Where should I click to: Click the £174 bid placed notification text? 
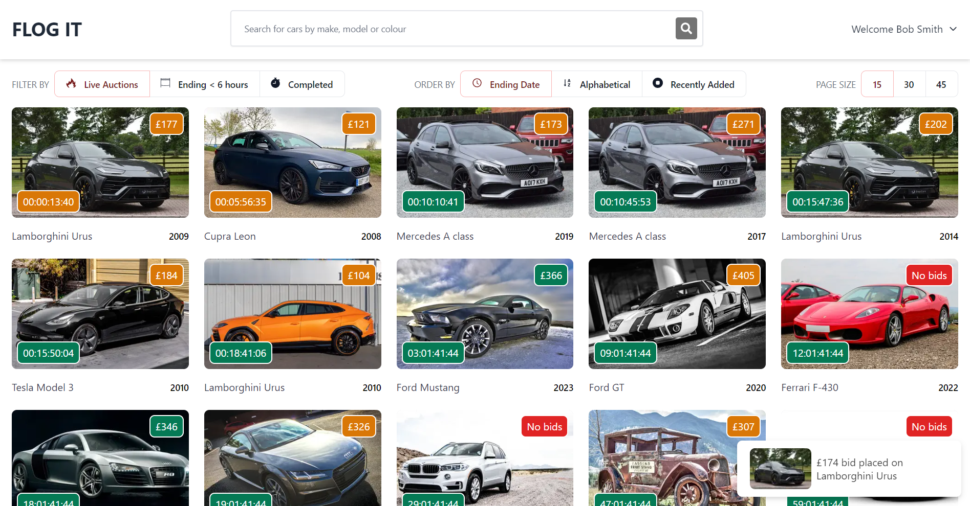point(860,469)
